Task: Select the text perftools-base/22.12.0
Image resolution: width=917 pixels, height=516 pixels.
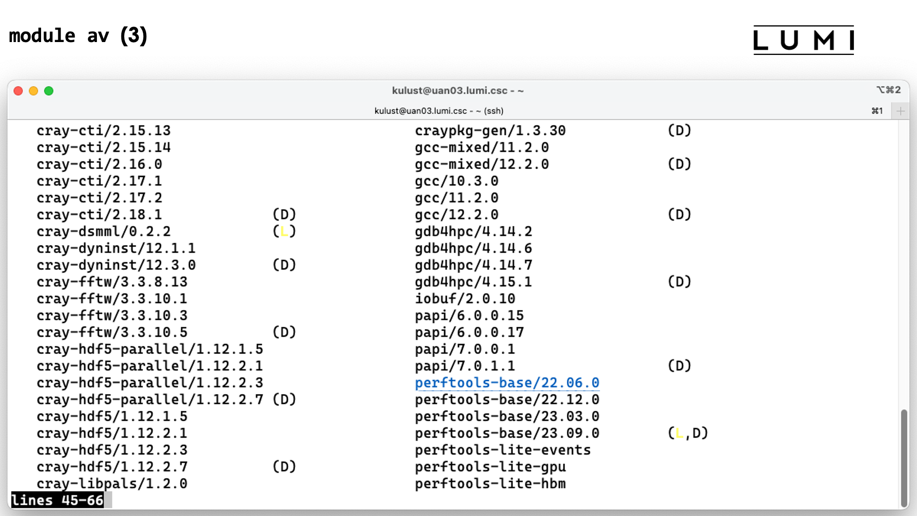Action: coord(507,399)
